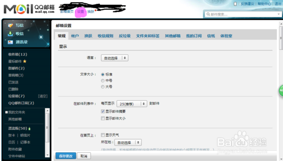283x161 pixels.
Task: Click the main page vertical scrollbar thumb
Action: tap(281, 38)
